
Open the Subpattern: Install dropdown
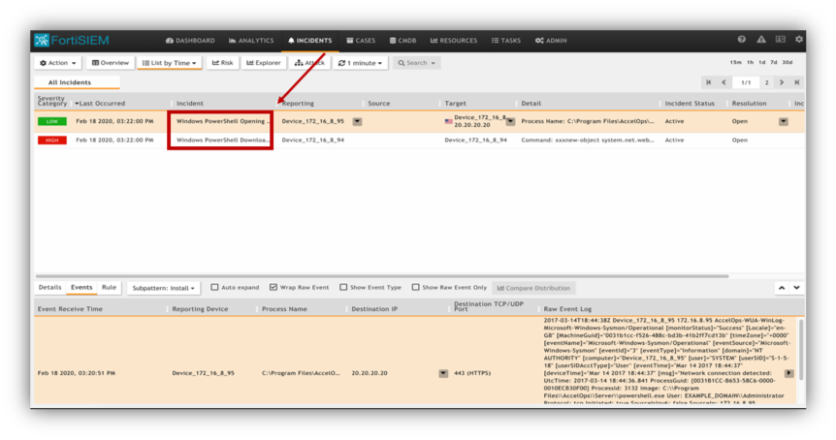[x=164, y=288]
